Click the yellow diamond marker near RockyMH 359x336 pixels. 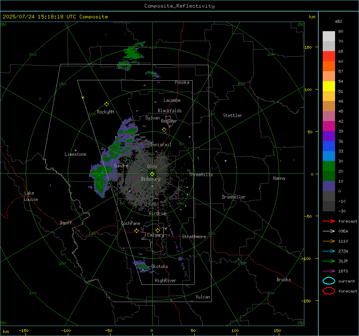107,104
